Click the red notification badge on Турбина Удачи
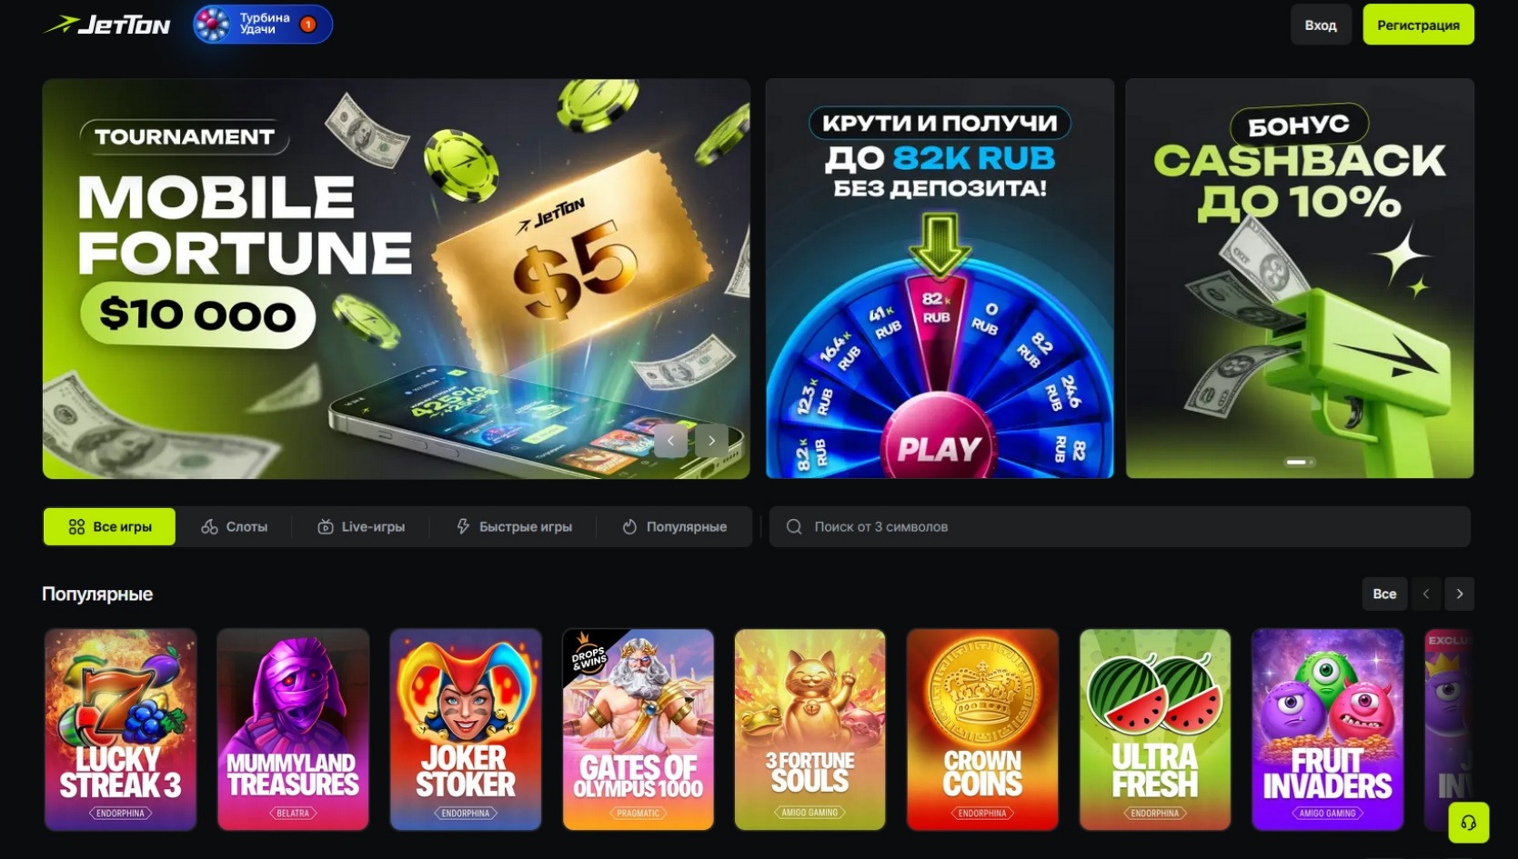The width and height of the screenshot is (1518, 859). (308, 25)
